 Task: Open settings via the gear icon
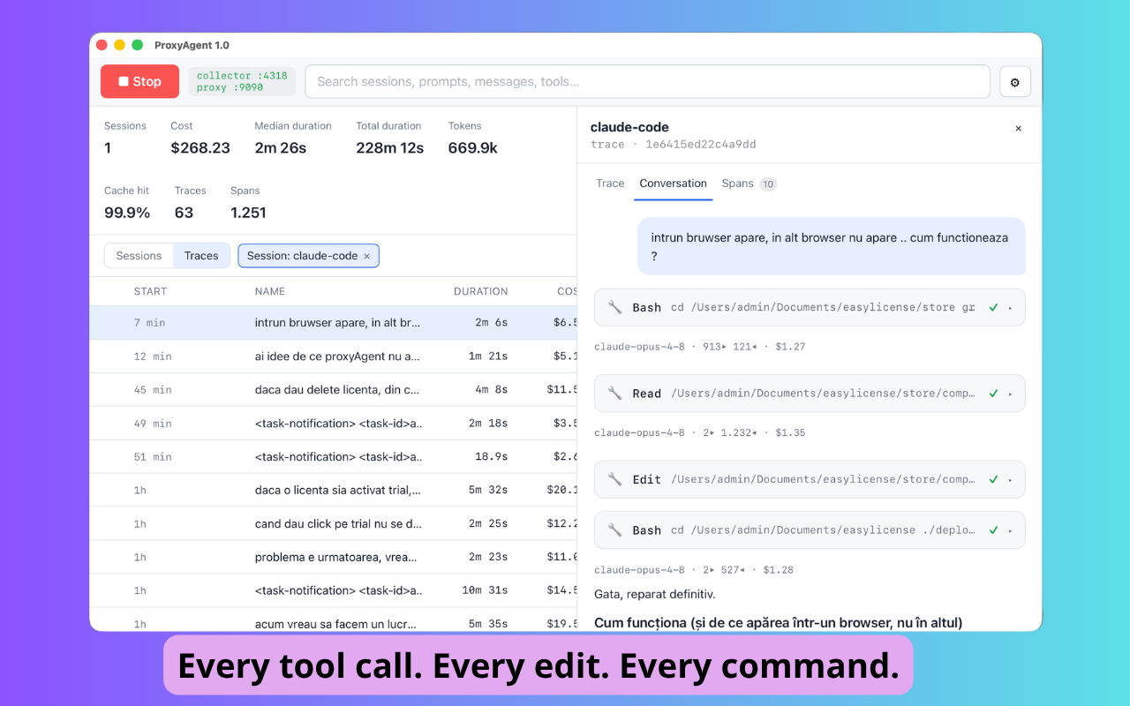[1014, 82]
